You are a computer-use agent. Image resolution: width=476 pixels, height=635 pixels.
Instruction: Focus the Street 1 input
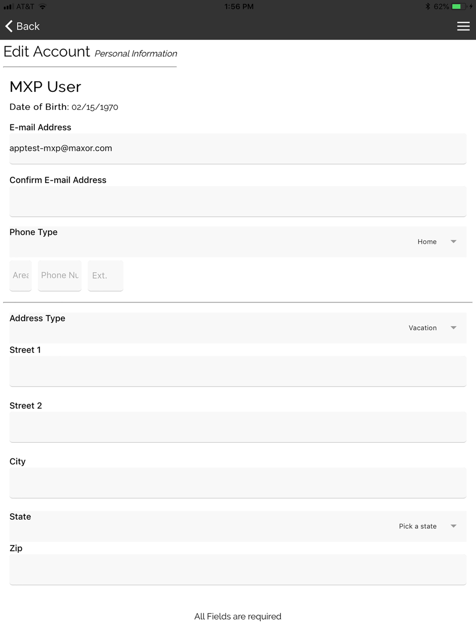(x=238, y=371)
